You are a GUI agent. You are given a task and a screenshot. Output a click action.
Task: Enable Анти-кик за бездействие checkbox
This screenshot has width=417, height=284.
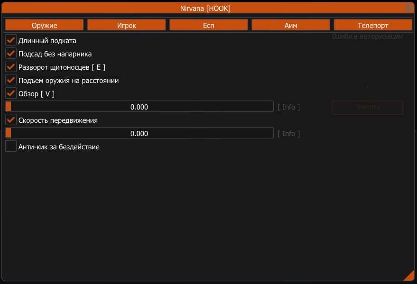11,147
